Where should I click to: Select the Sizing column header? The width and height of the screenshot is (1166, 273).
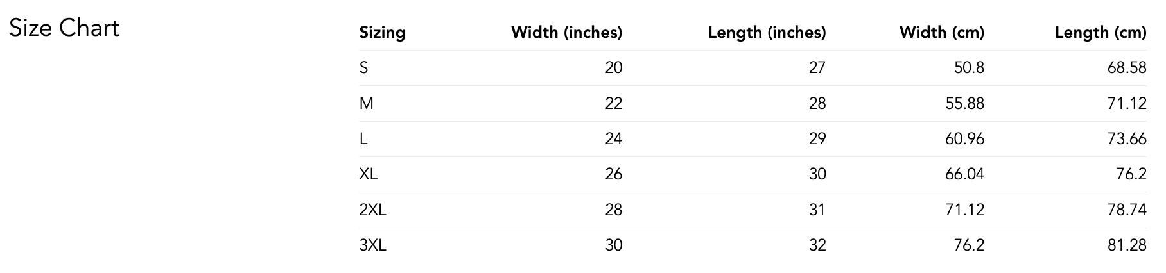(x=382, y=33)
